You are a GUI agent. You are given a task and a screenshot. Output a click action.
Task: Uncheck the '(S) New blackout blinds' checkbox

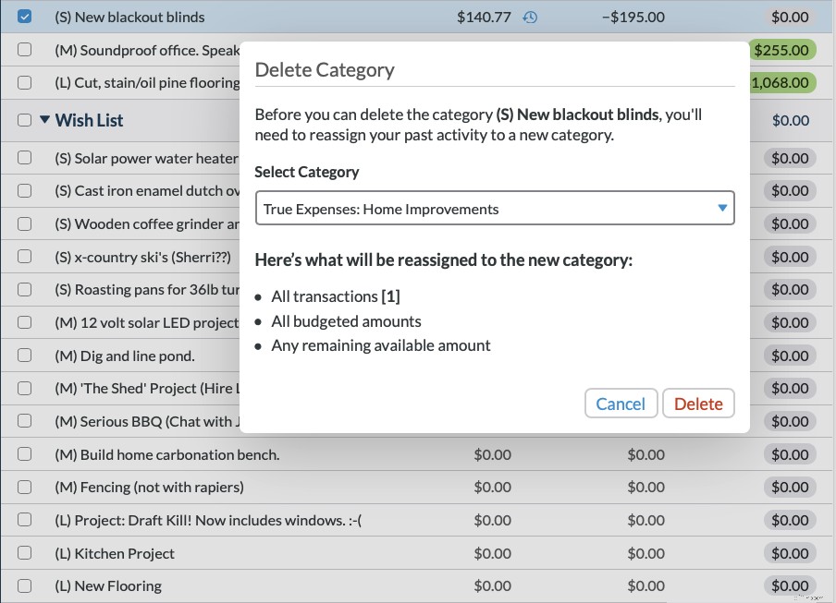[25, 16]
